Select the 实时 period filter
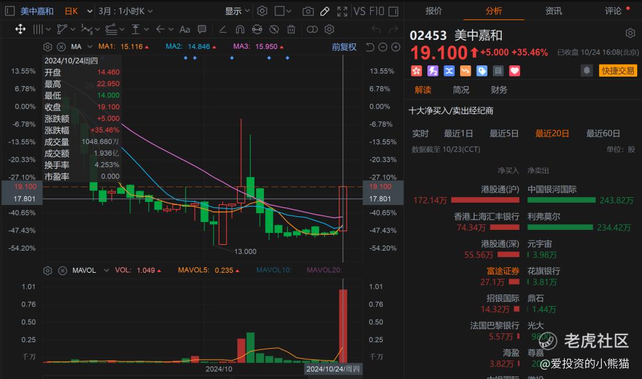Screen dimensions: 642x379 click(x=420, y=134)
